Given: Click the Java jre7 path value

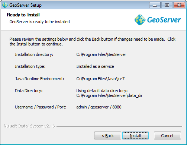Looking at the screenshot, I should tap(100, 79).
